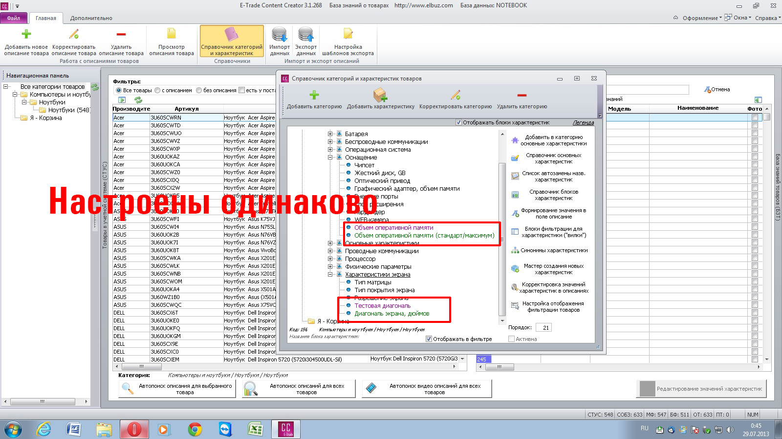Click Удалить категорию red minus icon

point(522,95)
